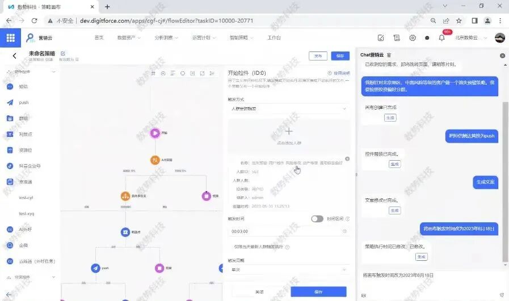The height and width of the screenshot is (301, 509).
Task: Go back with the left arrow
Action: point(14,55)
